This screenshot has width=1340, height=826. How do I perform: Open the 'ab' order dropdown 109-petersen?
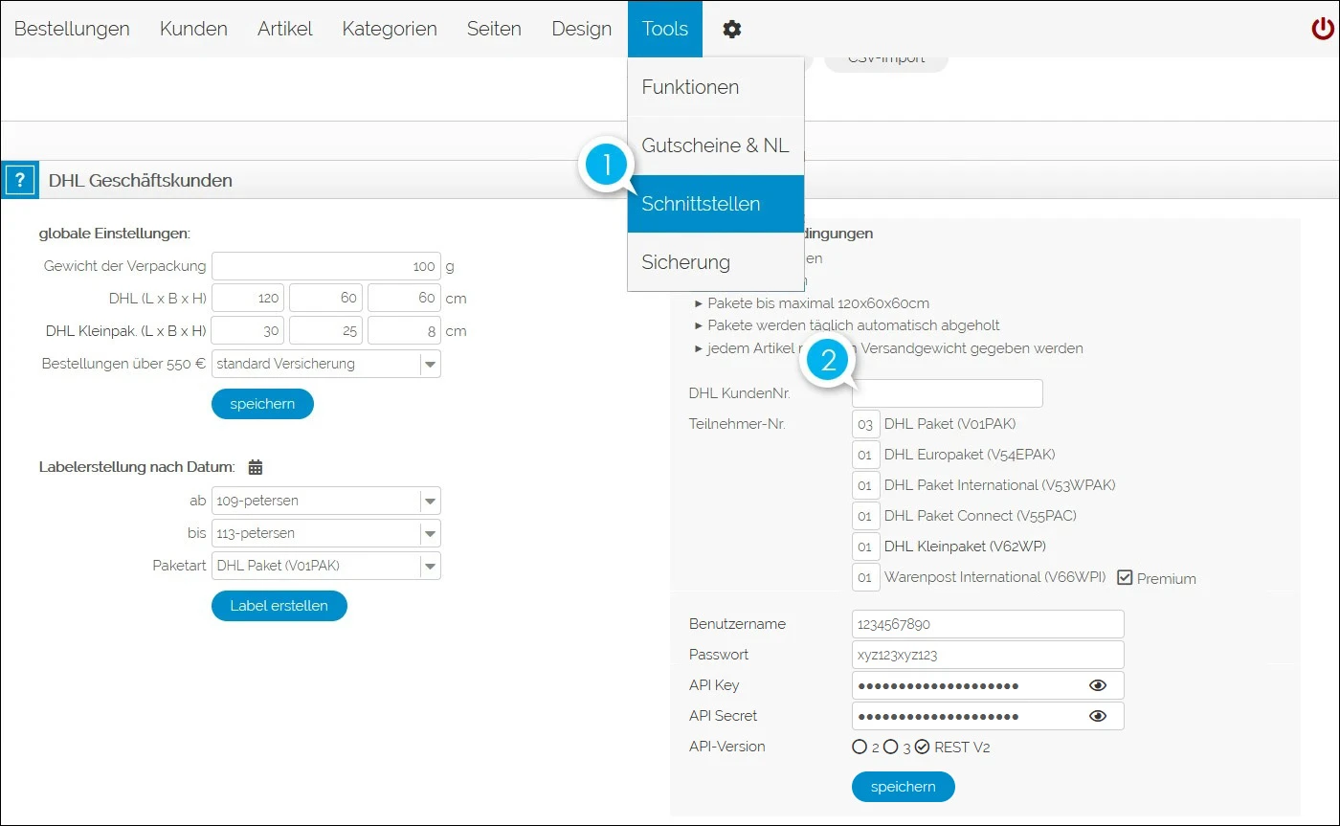pyautogui.click(x=430, y=501)
